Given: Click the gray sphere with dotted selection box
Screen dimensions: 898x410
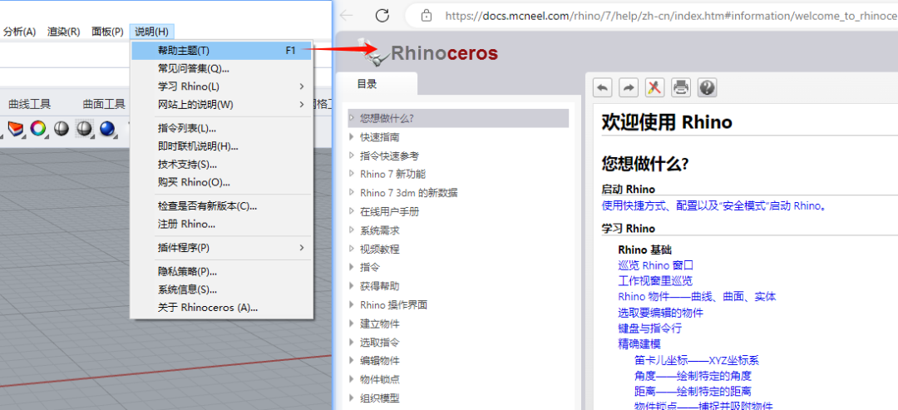Looking at the screenshot, I should [x=84, y=129].
